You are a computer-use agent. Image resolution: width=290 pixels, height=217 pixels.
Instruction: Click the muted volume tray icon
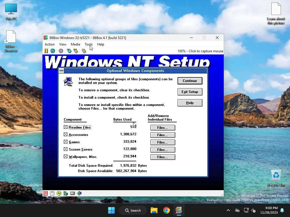253,210
